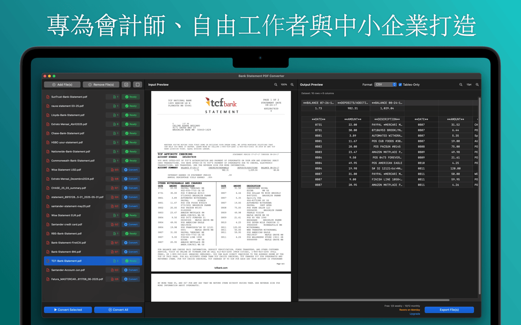Convert Wise Statement USD.pdf
Screen dimensions: 521x325
131,170
